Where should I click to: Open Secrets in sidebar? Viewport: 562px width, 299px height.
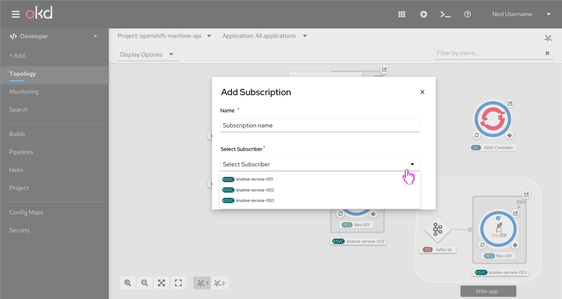coord(19,230)
